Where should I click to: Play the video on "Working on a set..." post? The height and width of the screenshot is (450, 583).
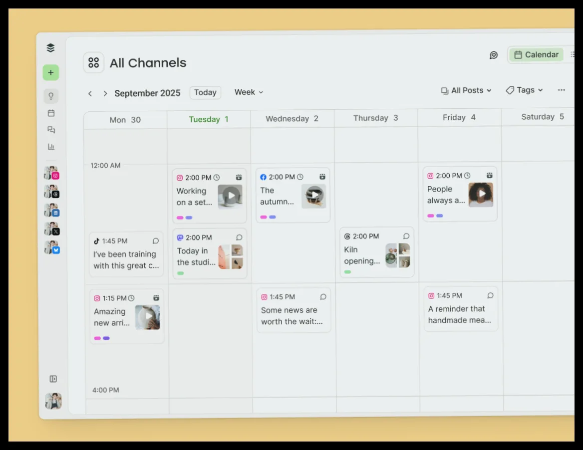pos(230,196)
